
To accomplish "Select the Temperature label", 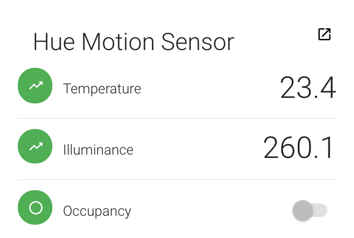I will click(x=102, y=88).
